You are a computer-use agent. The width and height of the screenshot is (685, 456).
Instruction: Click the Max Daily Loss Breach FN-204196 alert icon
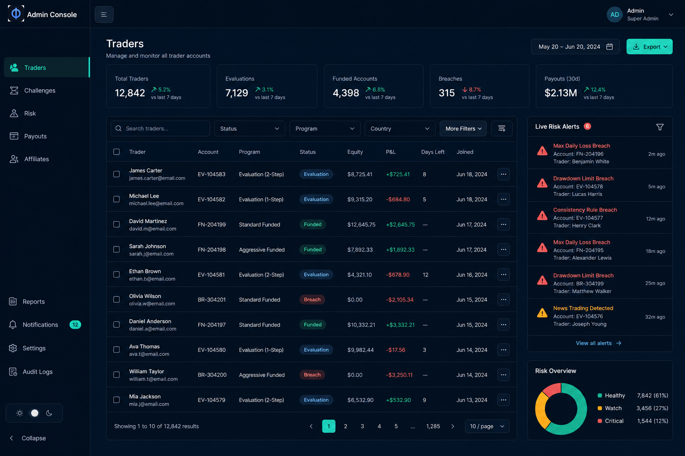[542, 151]
